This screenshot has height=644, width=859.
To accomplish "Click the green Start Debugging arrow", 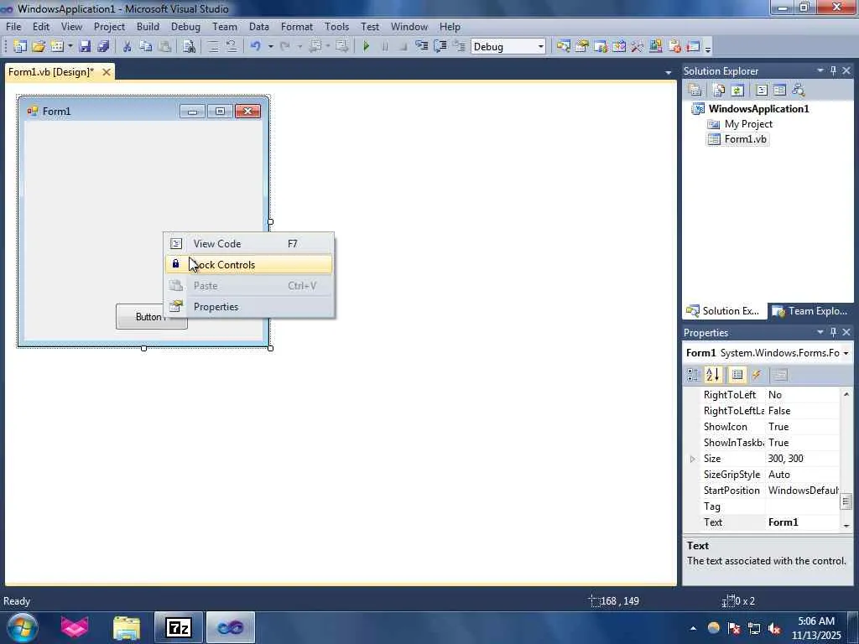I will point(367,47).
